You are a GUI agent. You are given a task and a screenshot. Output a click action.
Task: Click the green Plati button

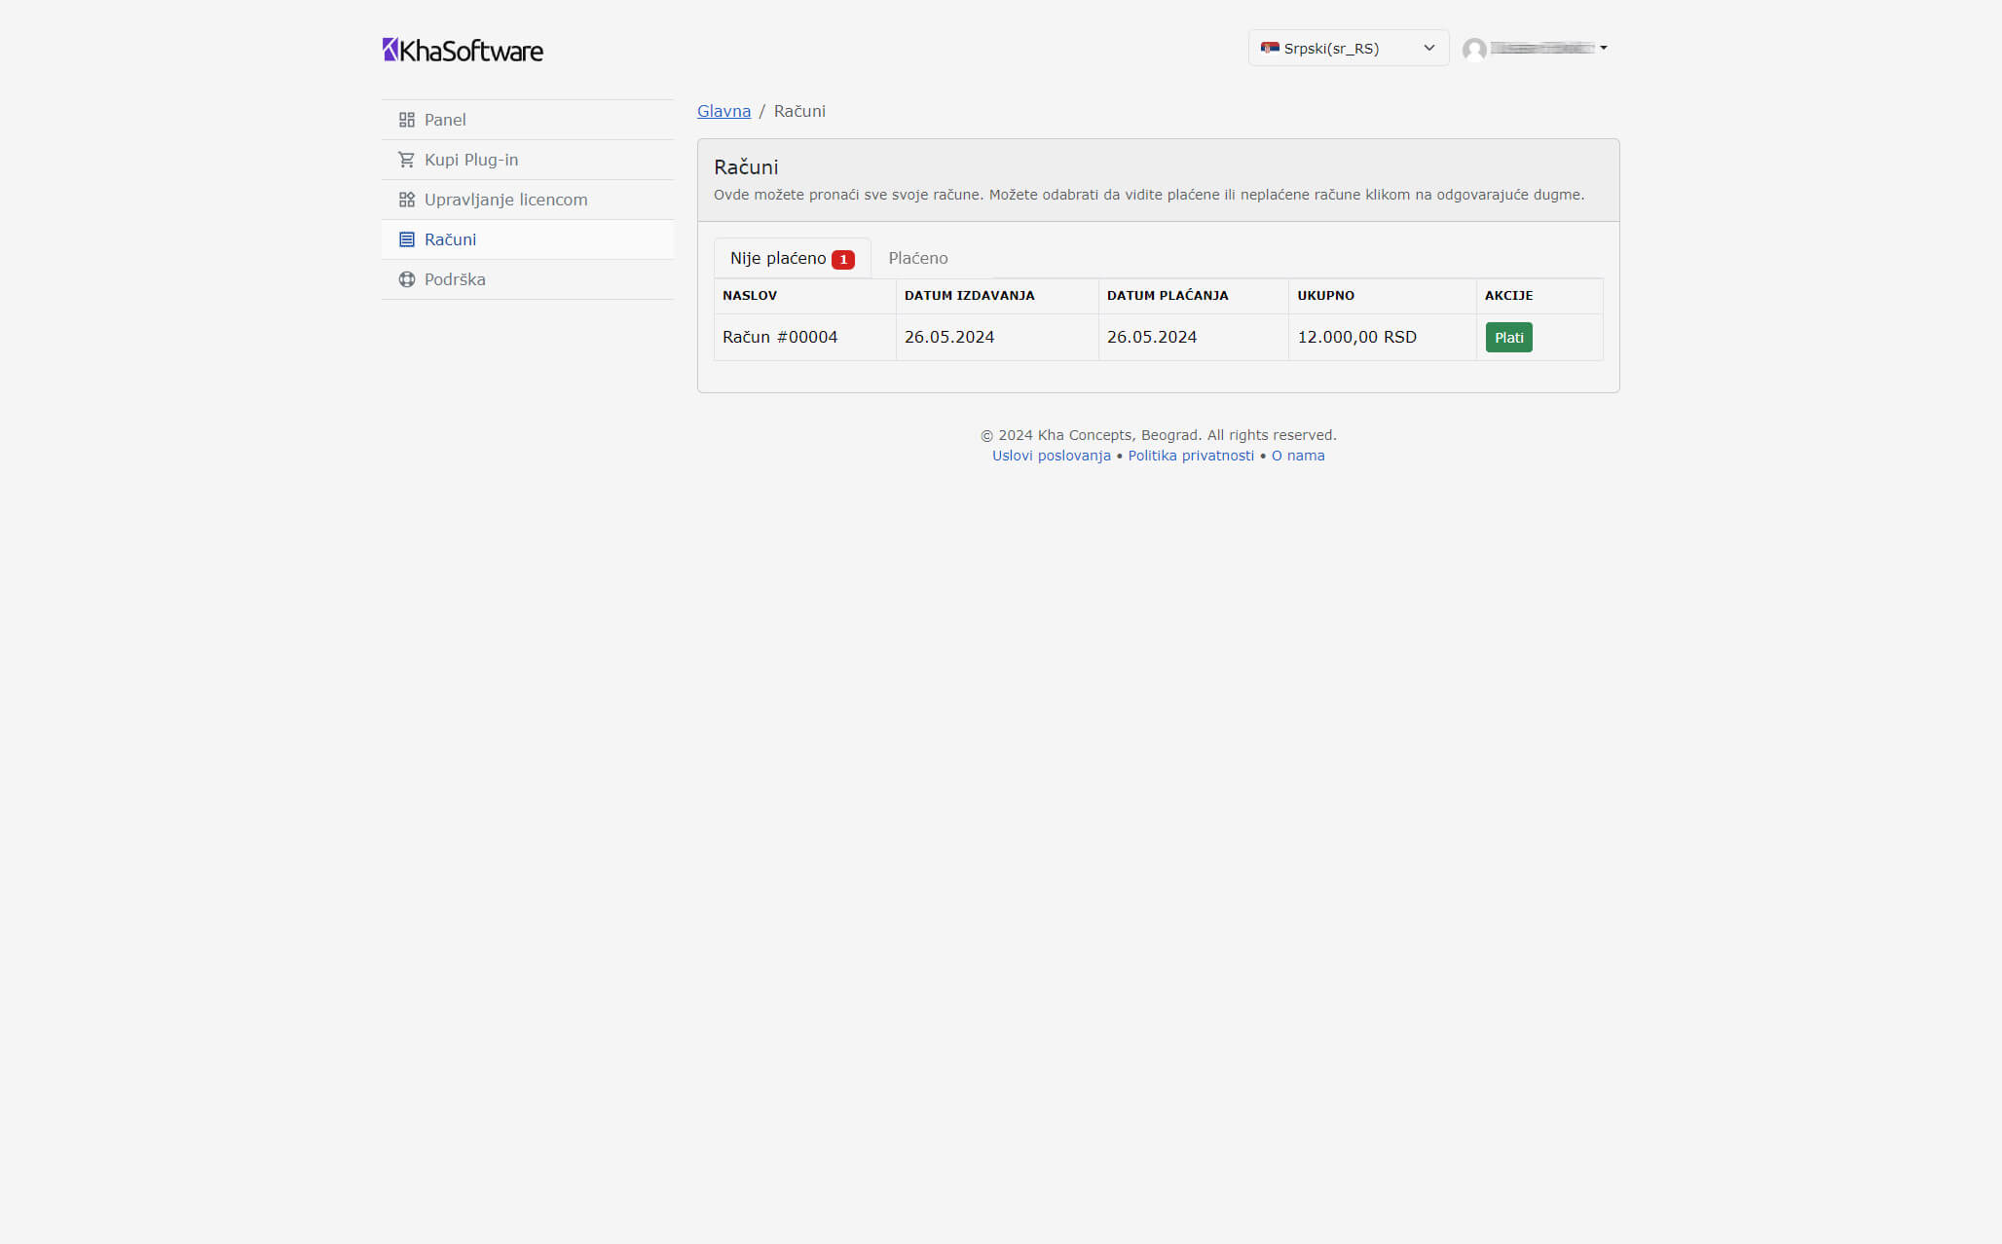pos(1508,337)
